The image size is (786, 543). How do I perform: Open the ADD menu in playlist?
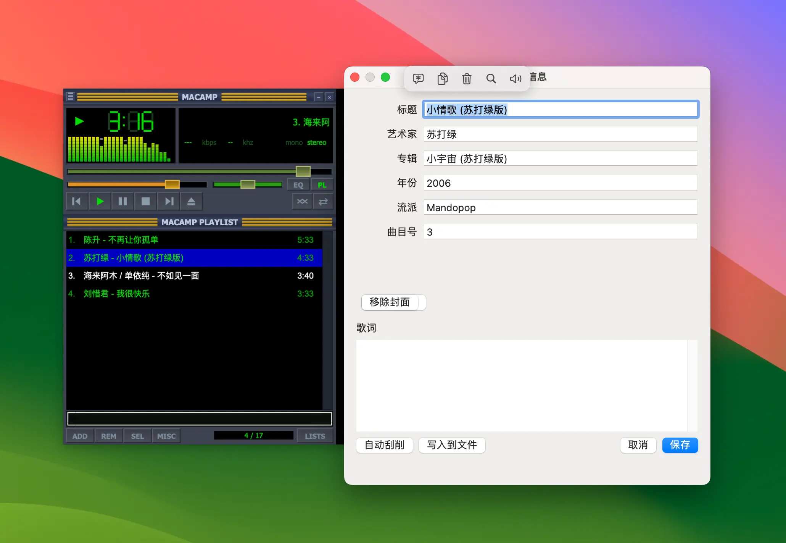[80, 436]
